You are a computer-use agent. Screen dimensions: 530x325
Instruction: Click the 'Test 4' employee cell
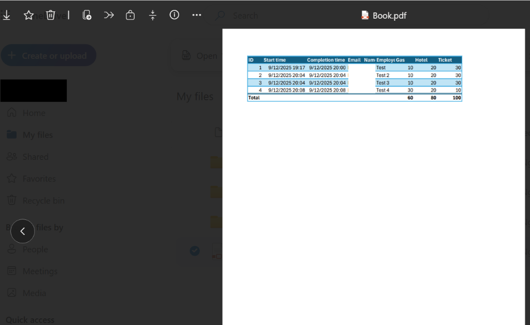point(382,90)
